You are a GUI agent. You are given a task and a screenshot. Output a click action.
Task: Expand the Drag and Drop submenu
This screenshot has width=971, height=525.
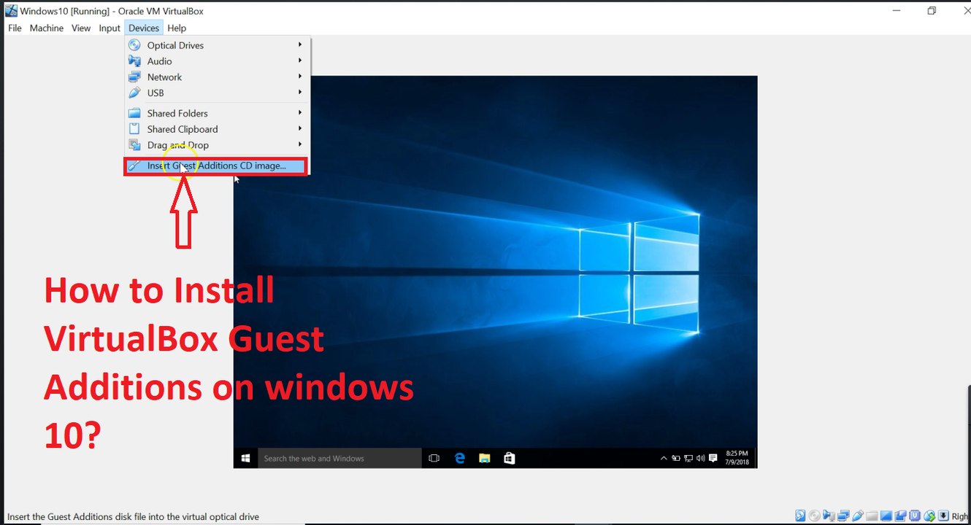[x=218, y=145]
